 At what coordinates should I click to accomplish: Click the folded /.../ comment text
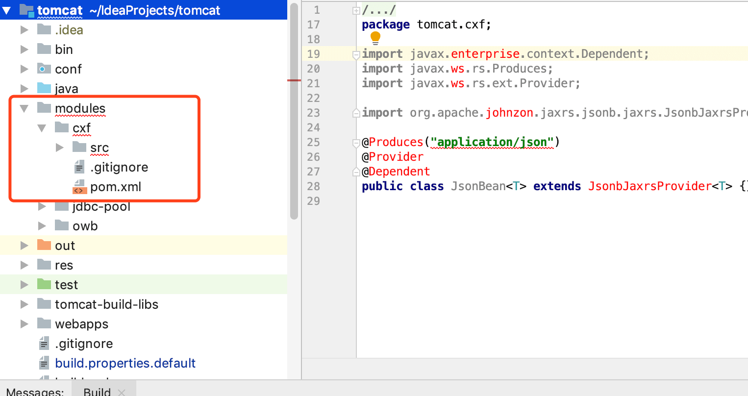tap(379, 10)
